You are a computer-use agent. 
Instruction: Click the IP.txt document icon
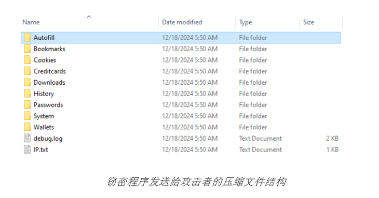pos(27,149)
